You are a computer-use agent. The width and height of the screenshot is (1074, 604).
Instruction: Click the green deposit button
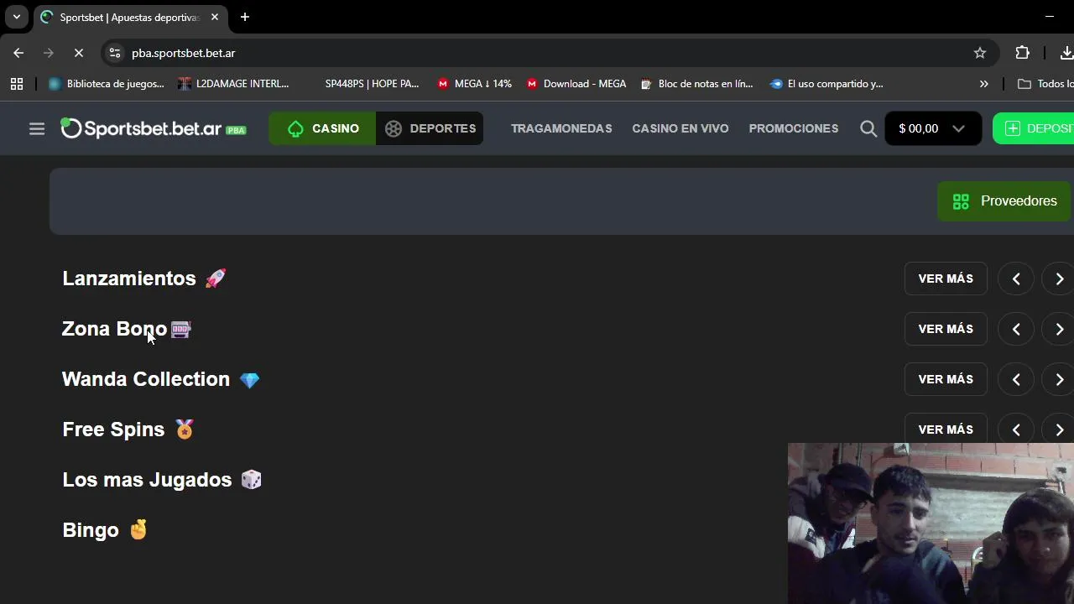(1034, 128)
